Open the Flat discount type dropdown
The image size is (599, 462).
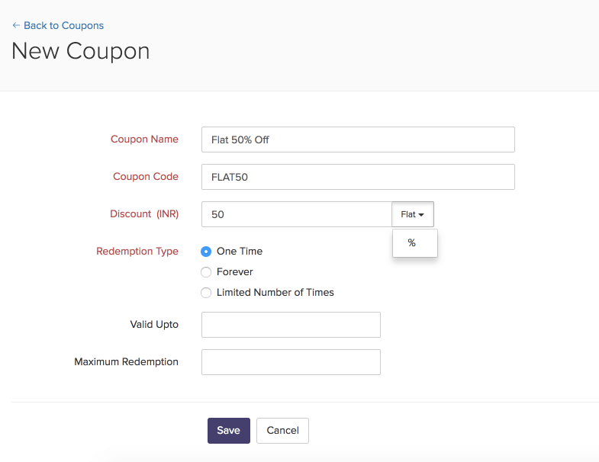pyautogui.click(x=412, y=214)
